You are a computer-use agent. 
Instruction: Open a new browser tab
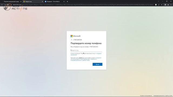[x=67, y=2]
